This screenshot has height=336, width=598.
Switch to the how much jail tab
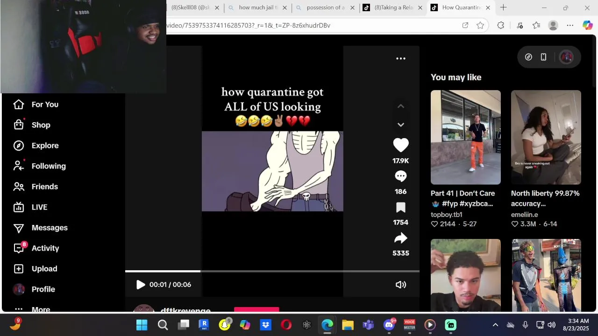(x=258, y=7)
